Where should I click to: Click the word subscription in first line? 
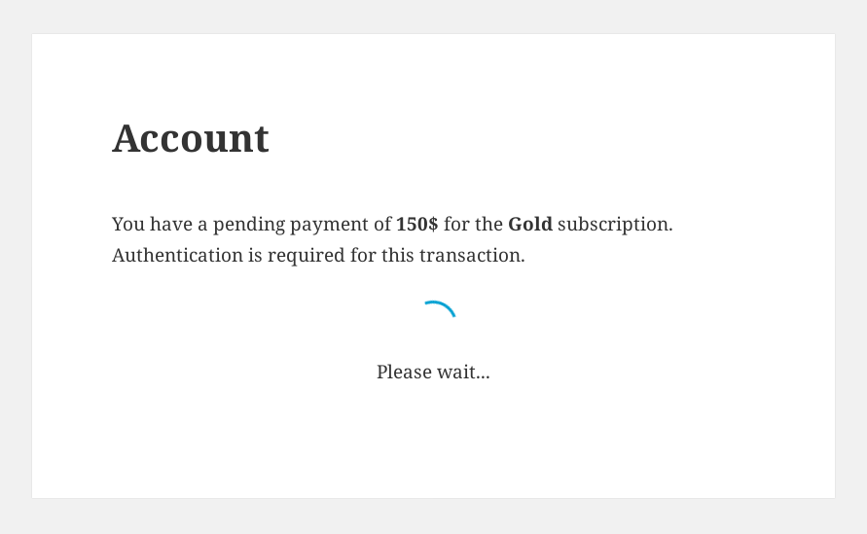tap(615, 225)
